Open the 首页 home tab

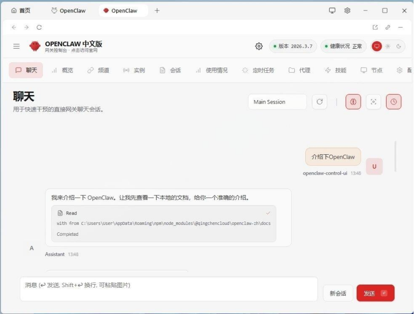[21, 10]
